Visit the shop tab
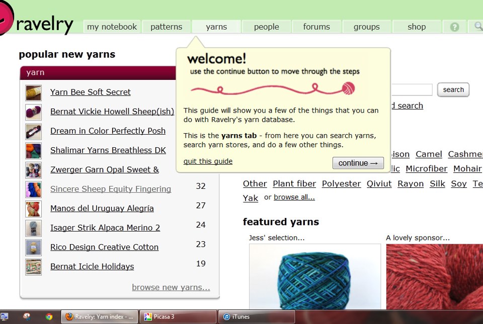Viewport: 483px width, 324px height. 417,26
